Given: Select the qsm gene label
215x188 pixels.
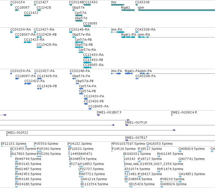Looking at the screenshot, I should [141, 8].
